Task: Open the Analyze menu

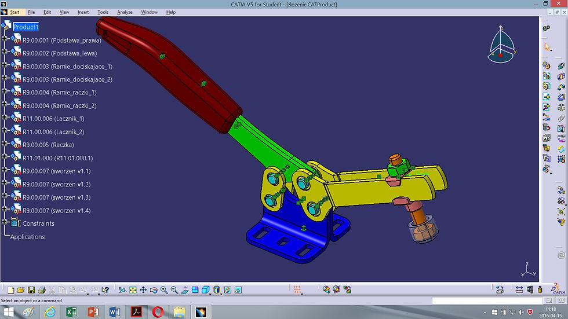Action: coord(125,12)
